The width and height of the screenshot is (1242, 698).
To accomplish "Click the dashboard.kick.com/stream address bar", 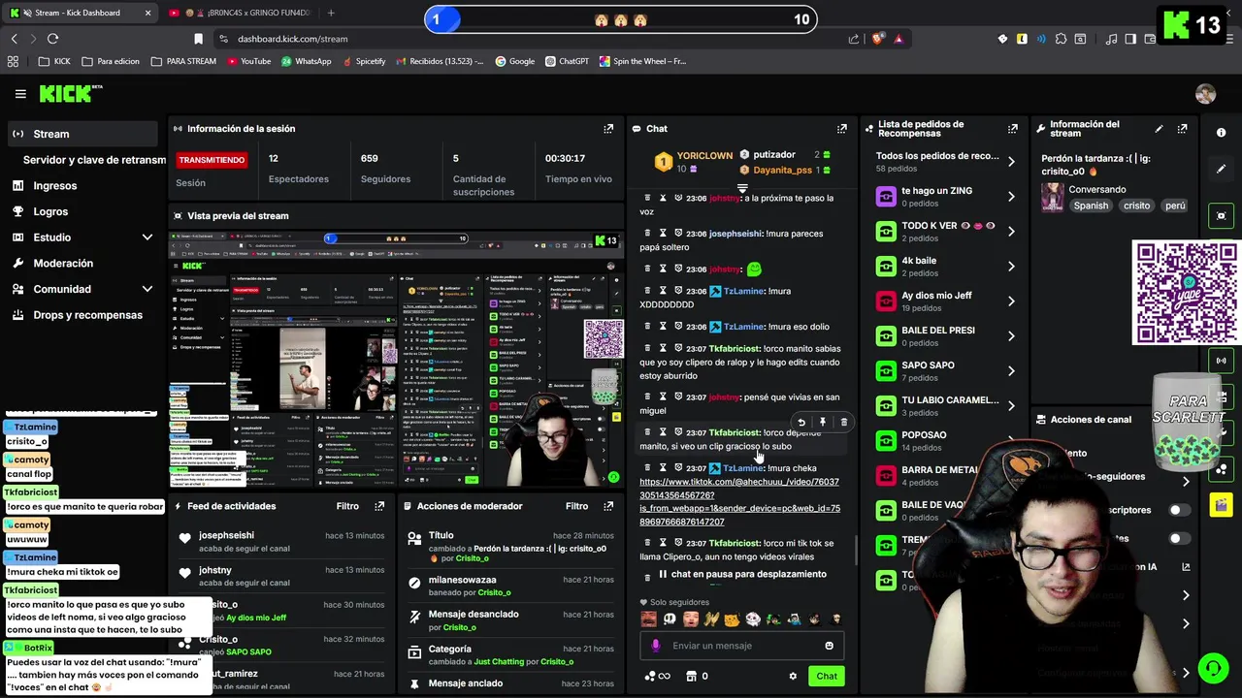I will click(x=524, y=39).
